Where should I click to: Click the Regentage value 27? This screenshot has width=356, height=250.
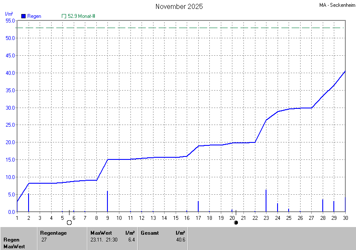pos(44,240)
